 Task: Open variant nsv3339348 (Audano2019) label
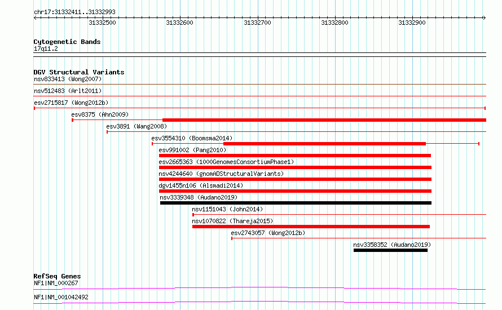(x=199, y=197)
